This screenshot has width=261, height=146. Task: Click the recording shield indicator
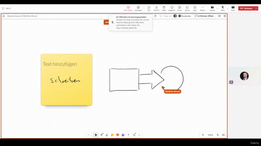point(3,8)
